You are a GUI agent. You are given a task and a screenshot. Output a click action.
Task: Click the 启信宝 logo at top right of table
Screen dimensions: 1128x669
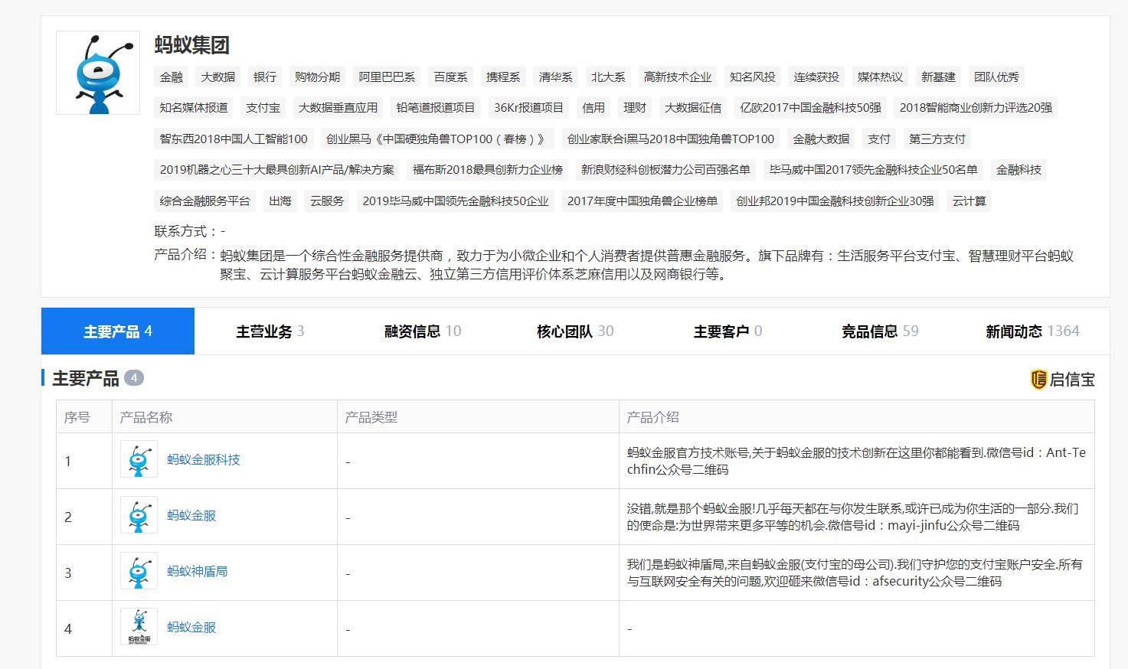pyautogui.click(x=1064, y=379)
